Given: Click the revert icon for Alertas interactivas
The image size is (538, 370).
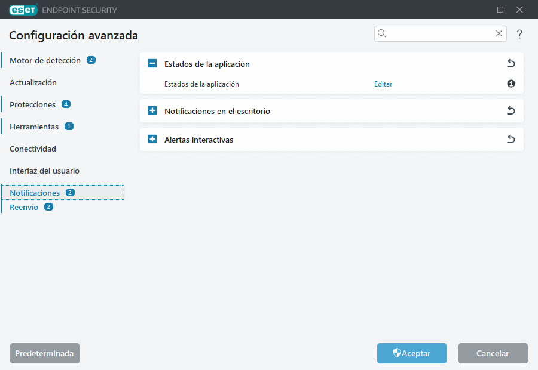Looking at the screenshot, I should pos(511,139).
